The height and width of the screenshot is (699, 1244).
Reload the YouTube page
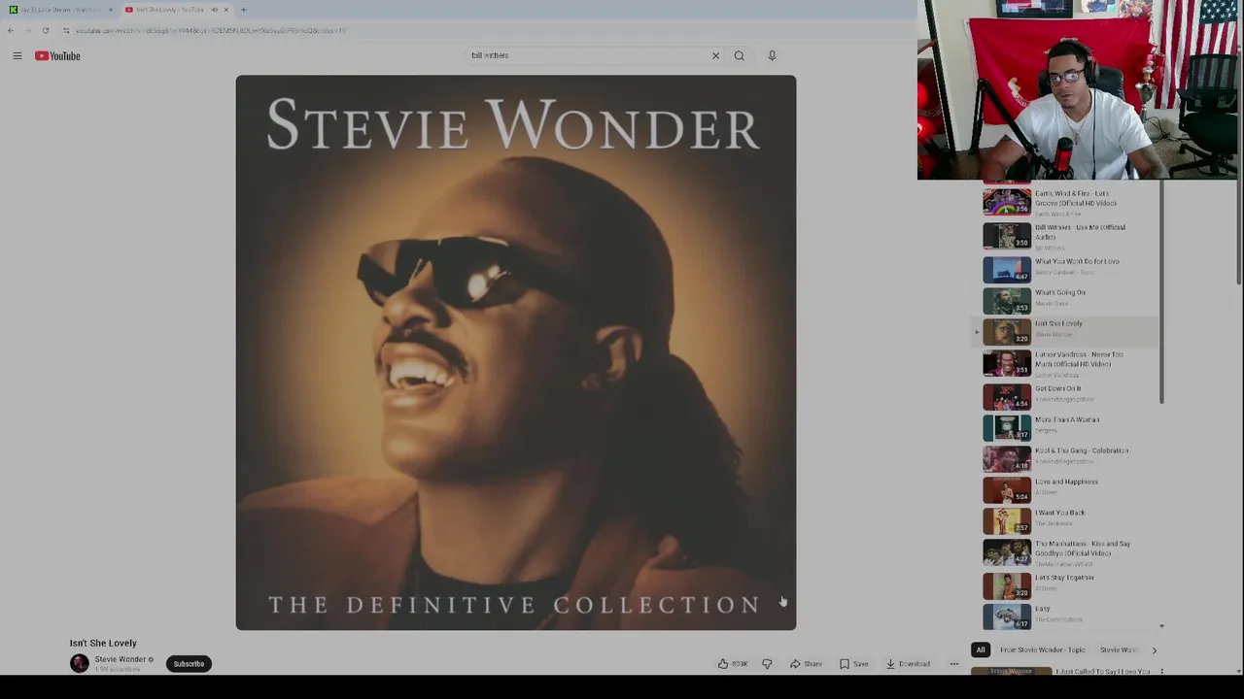coord(45,30)
